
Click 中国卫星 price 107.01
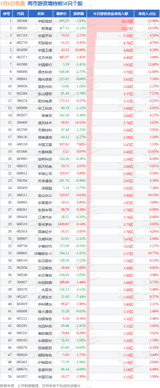click(64, 144)
